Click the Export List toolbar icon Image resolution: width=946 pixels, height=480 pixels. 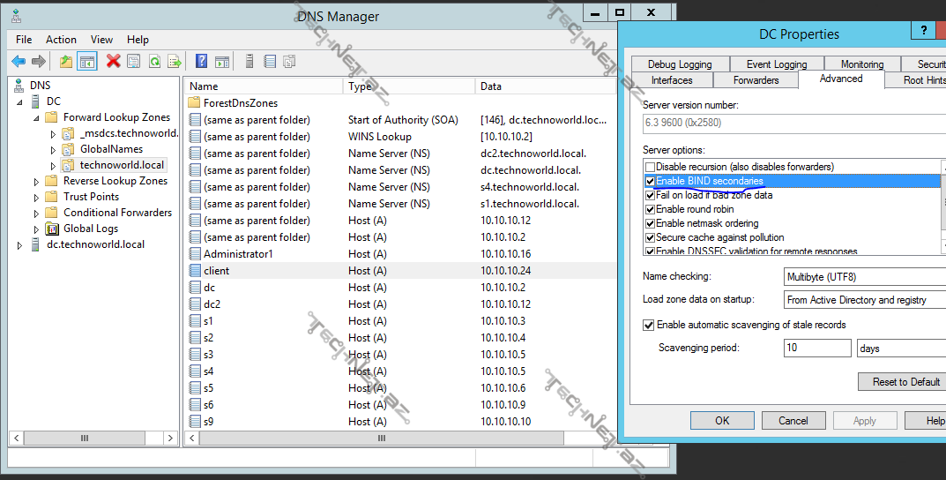tap(175, 61)
